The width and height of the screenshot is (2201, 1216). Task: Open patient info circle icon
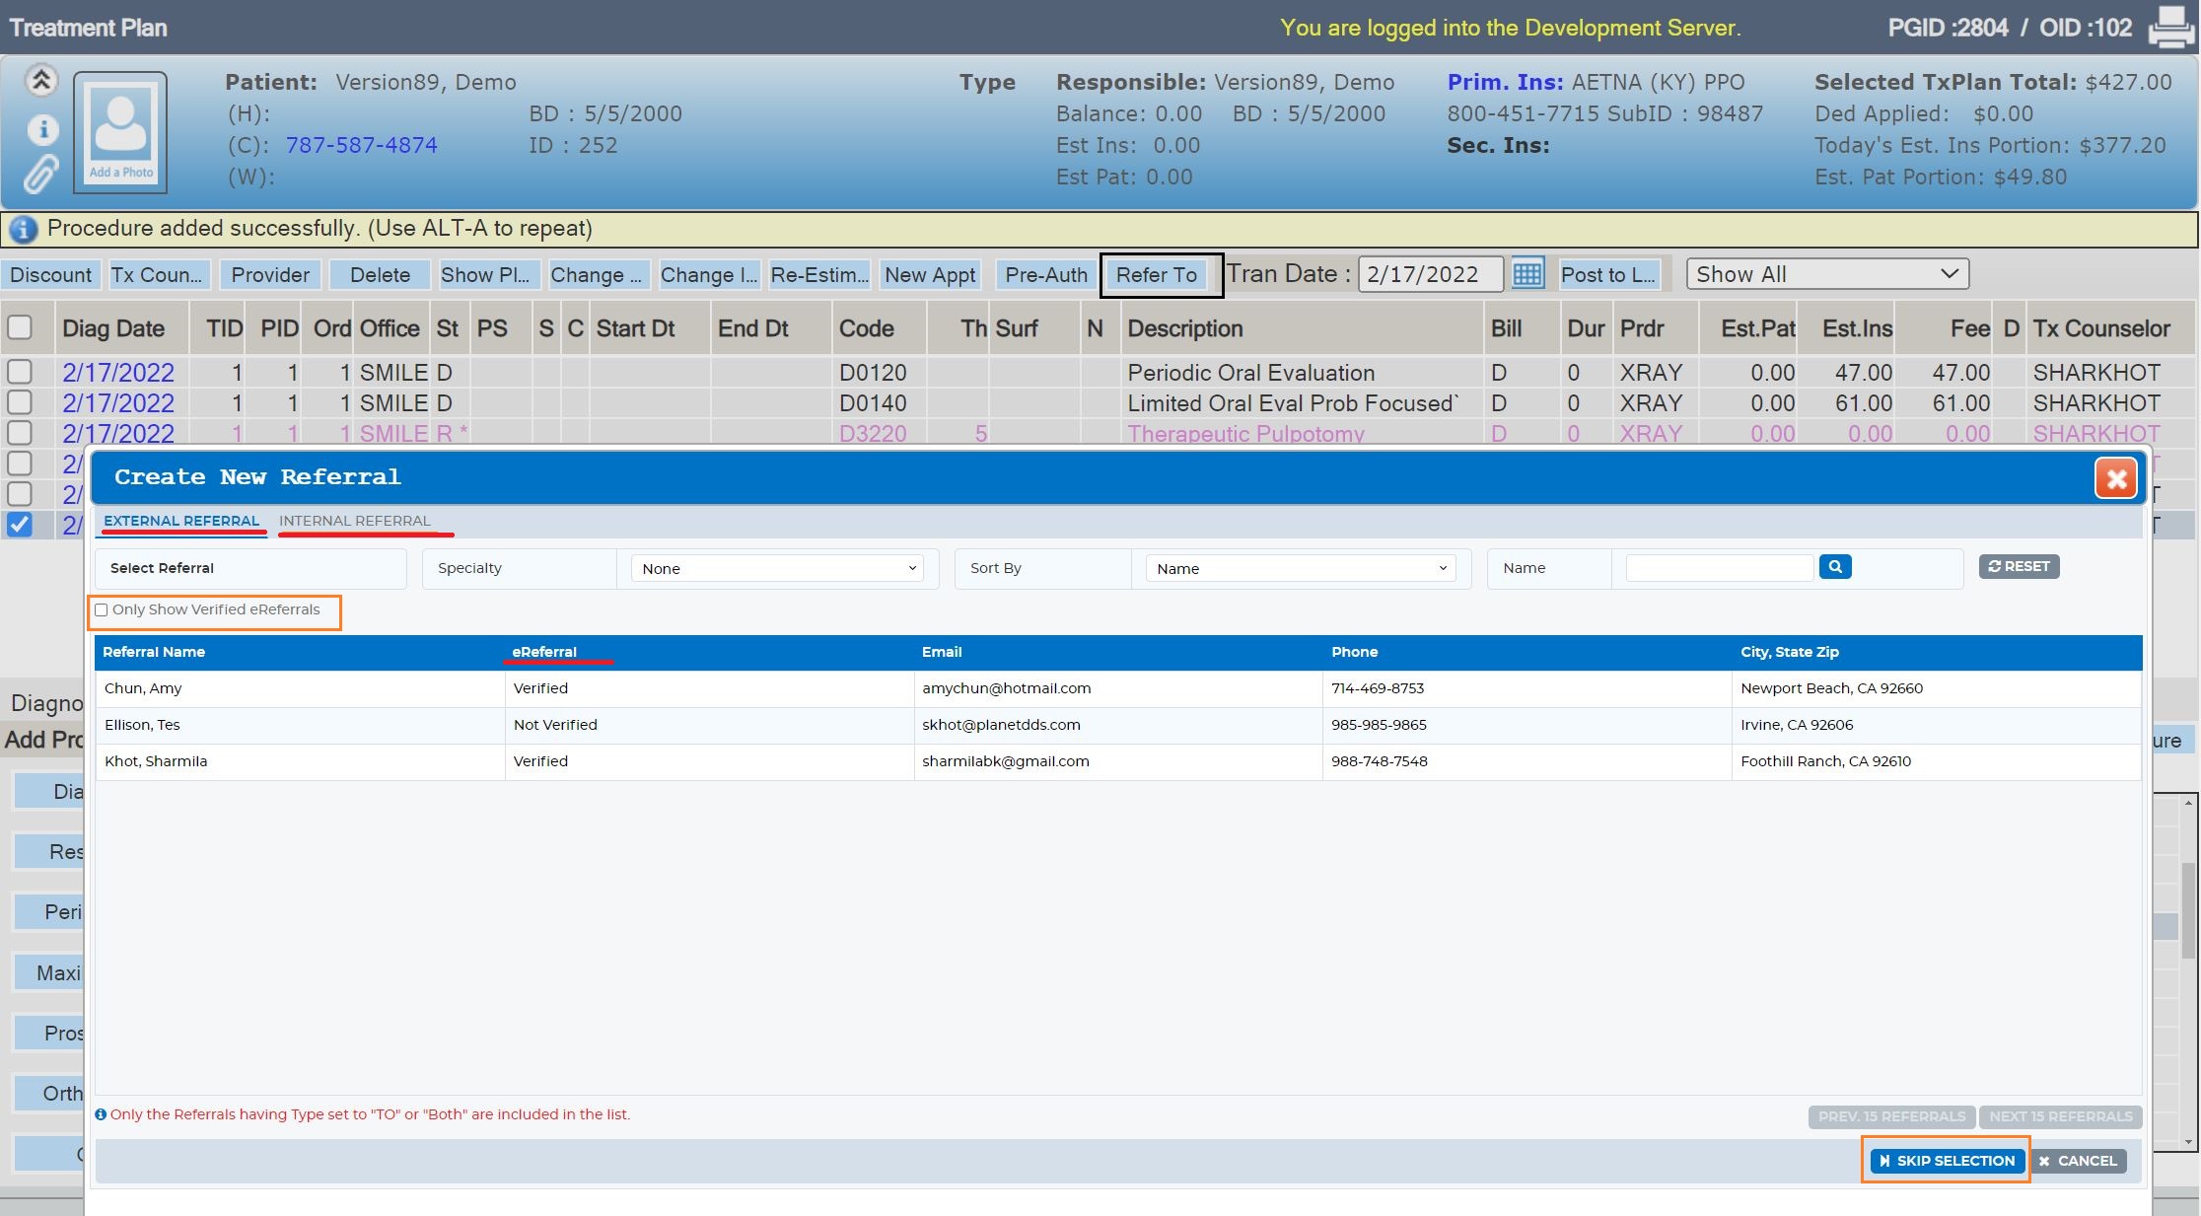(x=41, y=129)
